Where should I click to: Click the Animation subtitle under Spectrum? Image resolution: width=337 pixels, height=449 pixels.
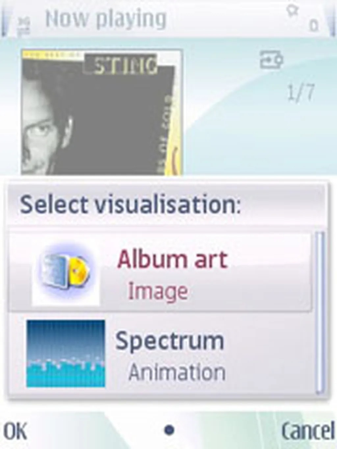pyautogui.click(x=177, y=372)
